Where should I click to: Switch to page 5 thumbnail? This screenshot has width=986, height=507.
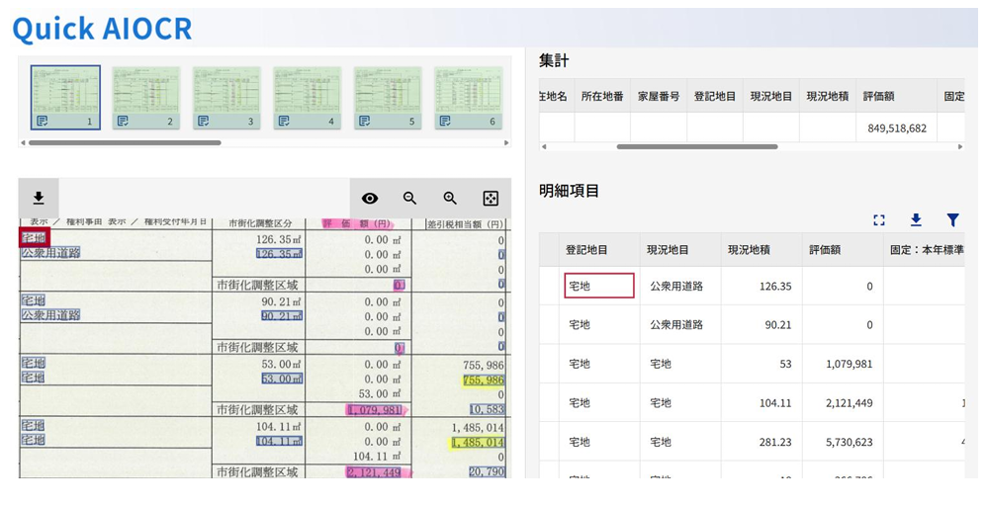tap(388, 97)
